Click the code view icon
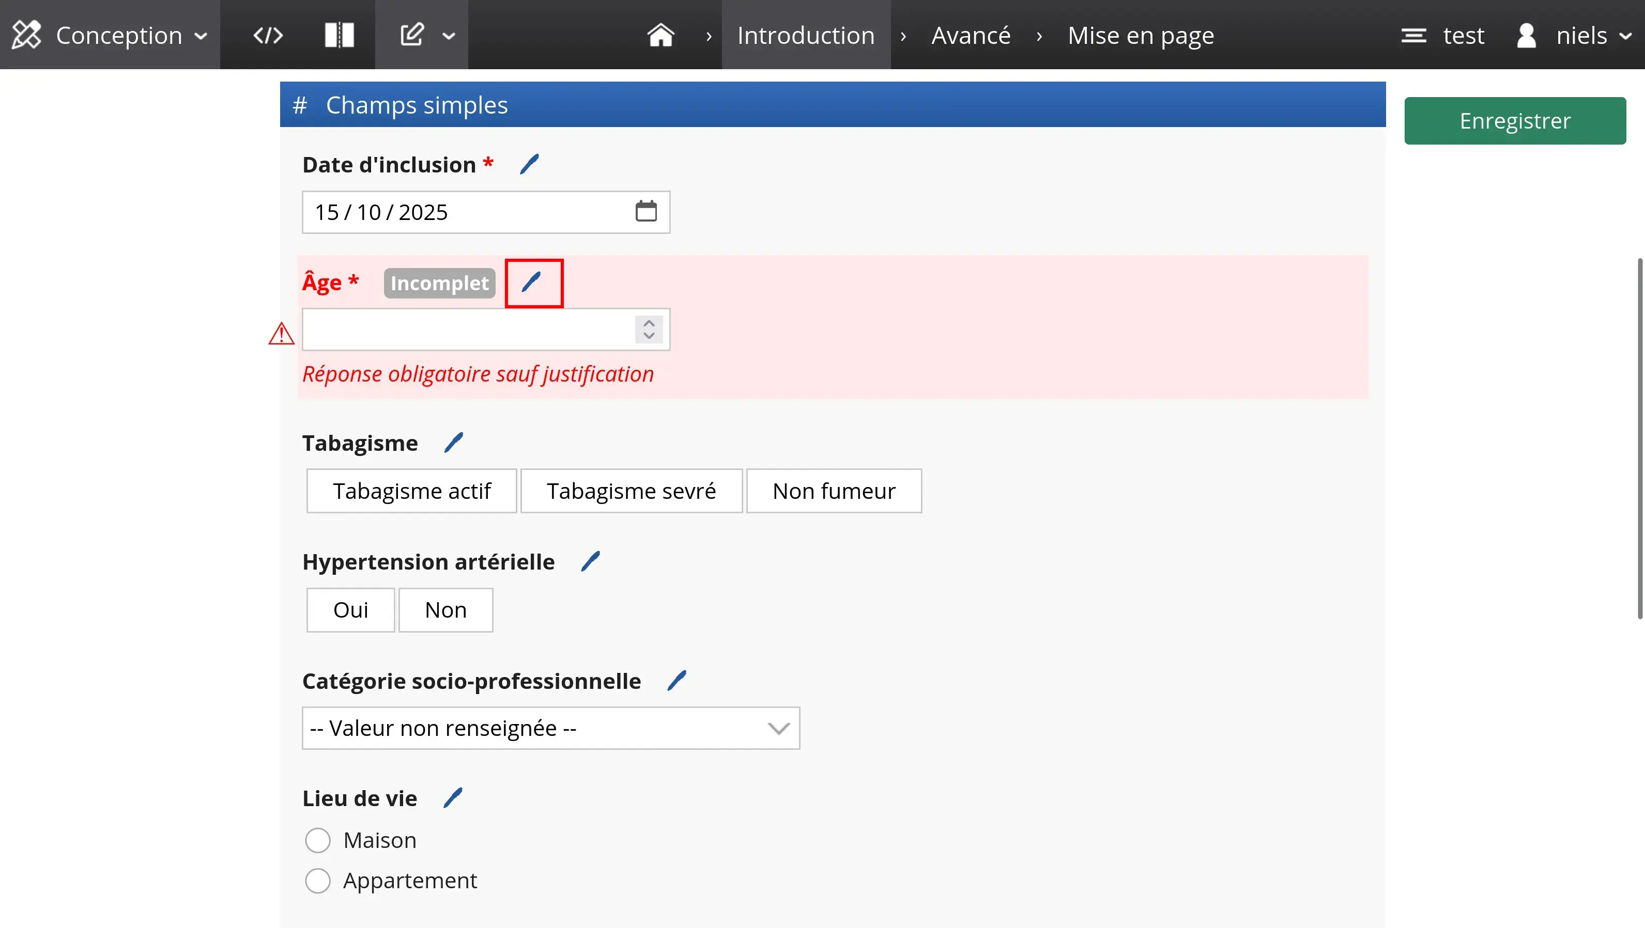1645x928 pixels. point(268,35)
